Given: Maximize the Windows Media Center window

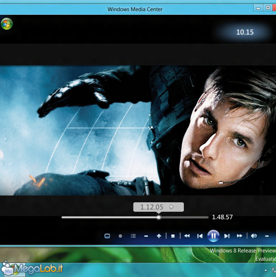Looking at the screenshot, I should pyautogui.click(x=268, y=8).
